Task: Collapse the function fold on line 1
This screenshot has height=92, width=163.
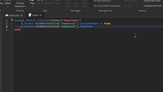Action: 12,20
